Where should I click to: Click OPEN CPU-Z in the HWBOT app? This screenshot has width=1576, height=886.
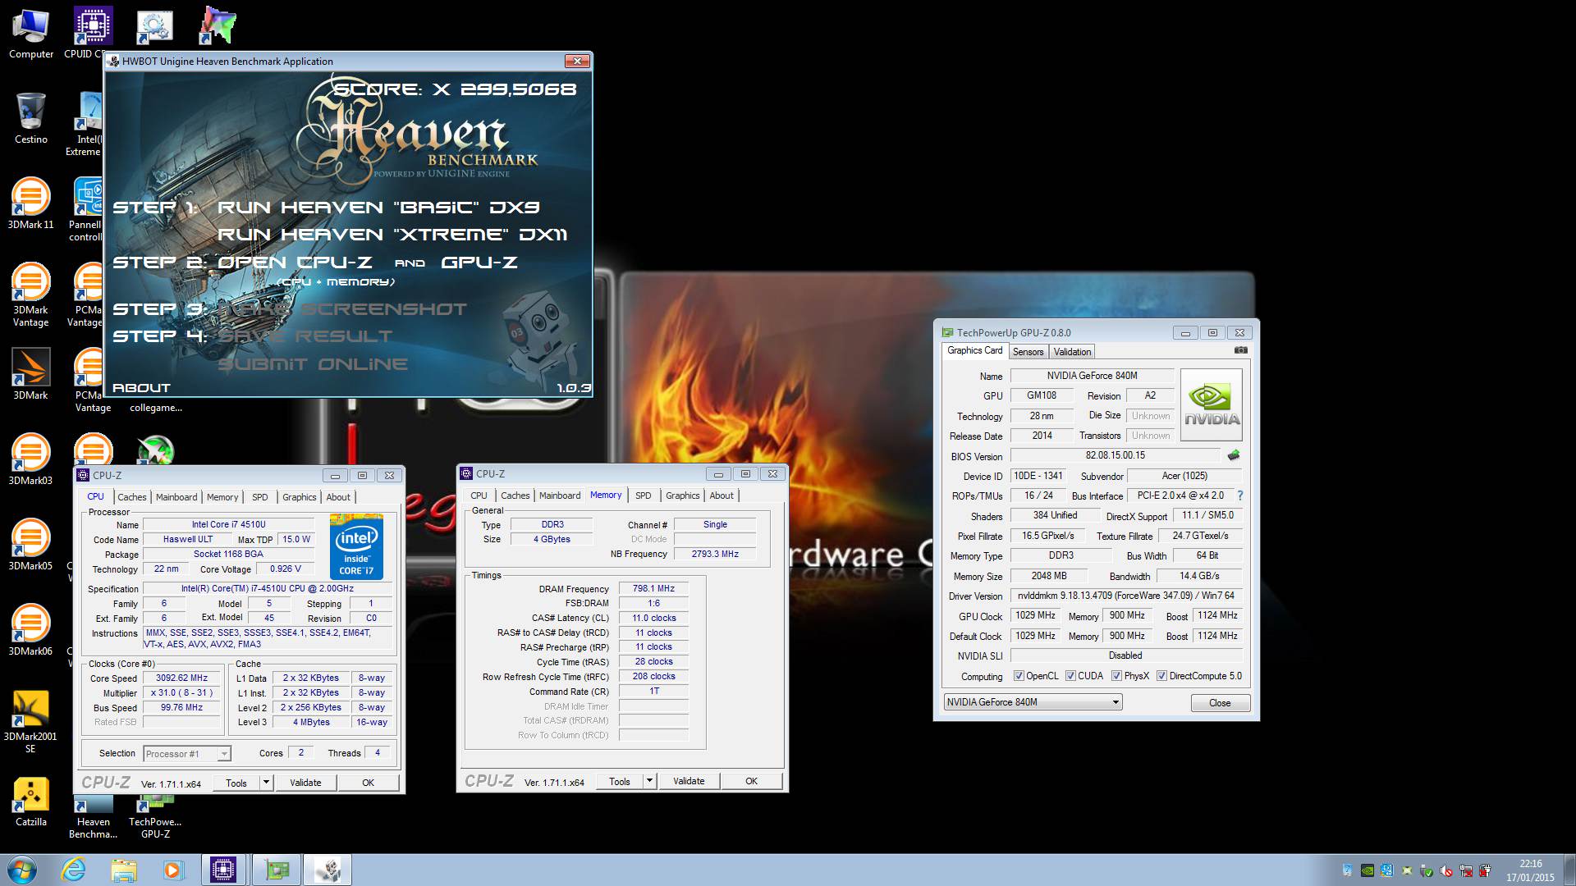pos(295,263)
